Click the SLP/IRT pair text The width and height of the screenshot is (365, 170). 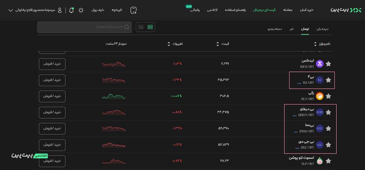pyautogui.click(x=308, y=164)
